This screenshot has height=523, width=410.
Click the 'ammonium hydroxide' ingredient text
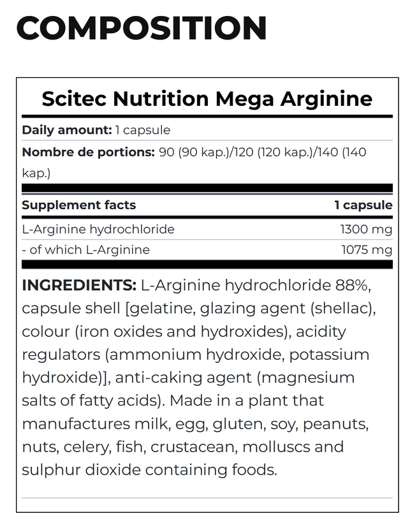196,355
